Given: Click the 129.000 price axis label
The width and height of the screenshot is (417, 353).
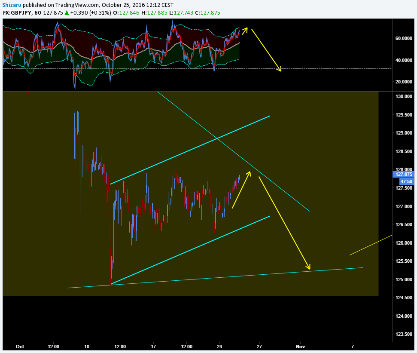Looking at the screenshot, I should (404, 133).
